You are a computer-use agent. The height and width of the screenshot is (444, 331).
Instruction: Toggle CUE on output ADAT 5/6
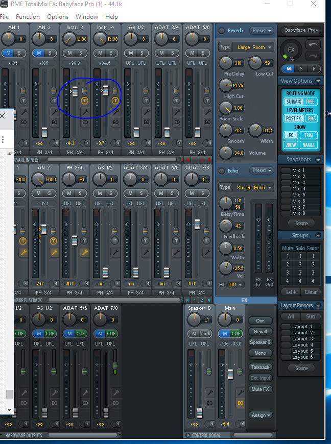click(81, 334)
